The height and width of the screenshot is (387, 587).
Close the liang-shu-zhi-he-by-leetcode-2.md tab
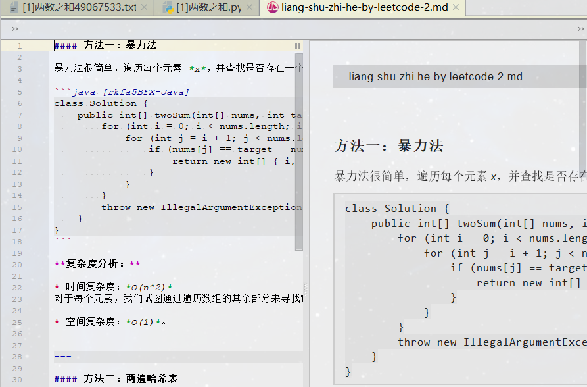pos(456,7)
